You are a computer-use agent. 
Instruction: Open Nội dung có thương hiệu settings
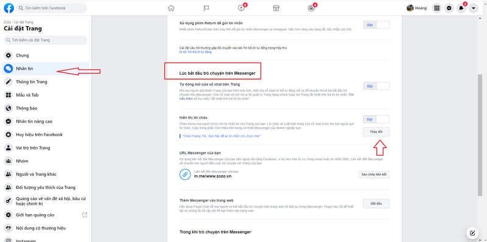pos(45,228)
